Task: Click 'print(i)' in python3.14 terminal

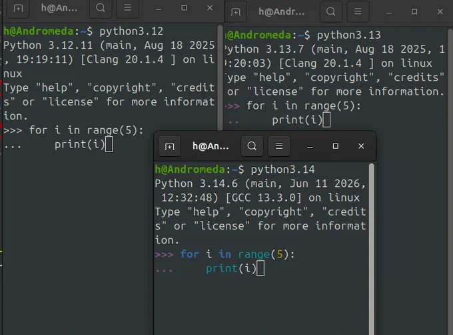Action: [x=231, y=269]
